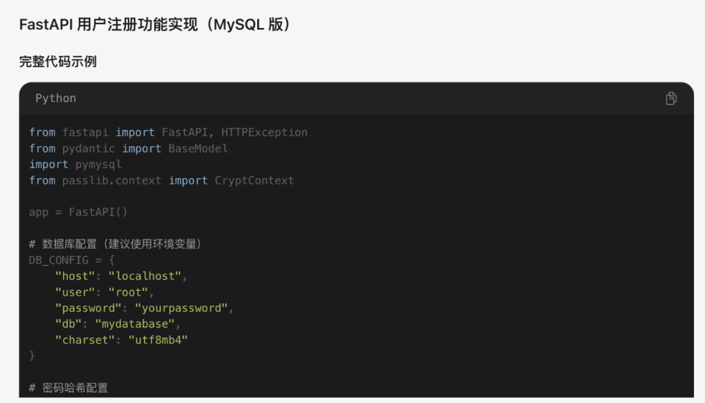Click the DB_CONFIG variable name
705x403 pixels.
[59, 260]
